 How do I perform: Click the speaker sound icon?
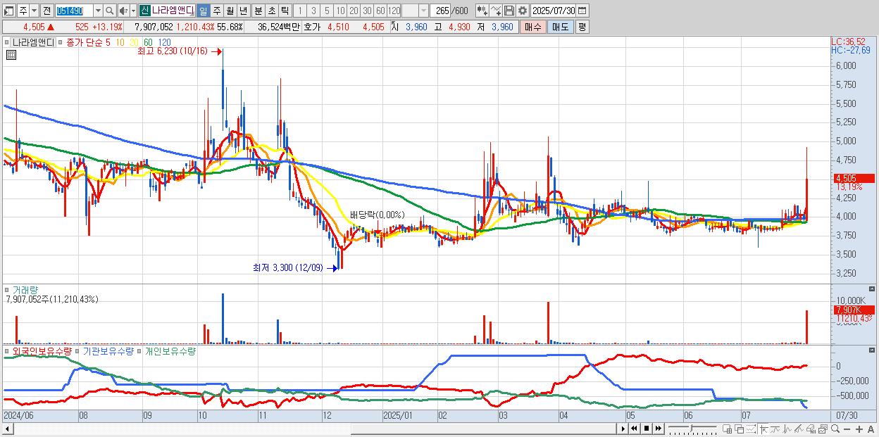pos(123,11)
